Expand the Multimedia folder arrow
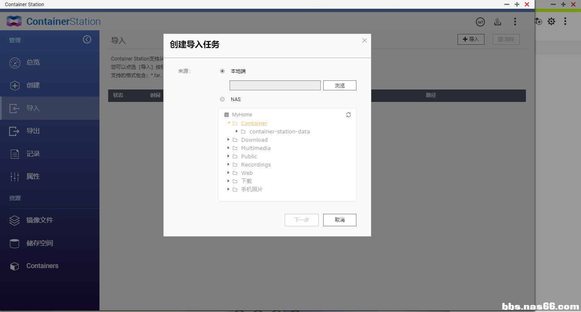The width and height of the screenshot is (581, 312). [x=228, y=148]
